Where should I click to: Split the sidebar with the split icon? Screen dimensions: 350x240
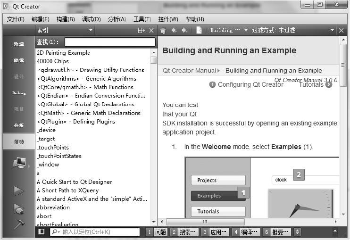coord(142,30)
